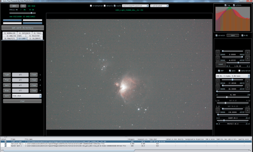
Task: Click the minus button for black point B
Action: coord(218,53)
